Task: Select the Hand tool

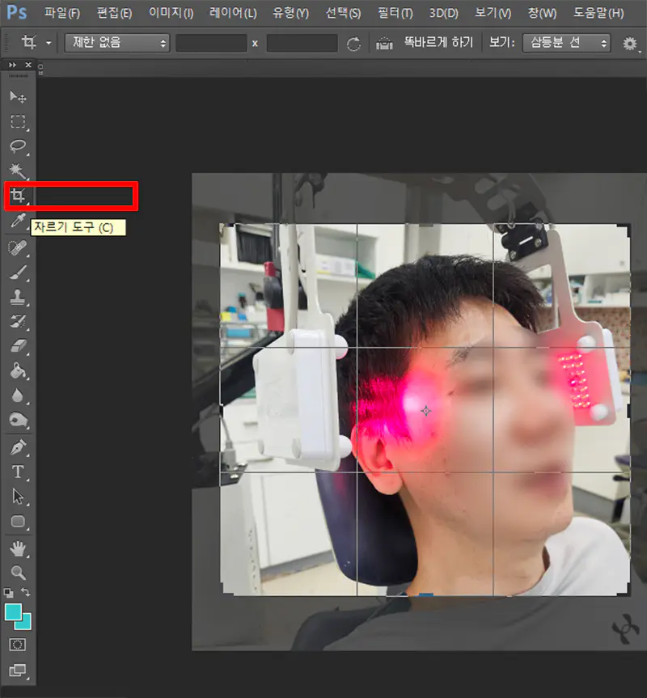Action: [18, 549]
